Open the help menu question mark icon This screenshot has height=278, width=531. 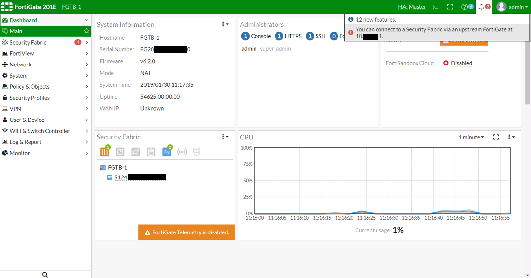[x=464, y=7]
